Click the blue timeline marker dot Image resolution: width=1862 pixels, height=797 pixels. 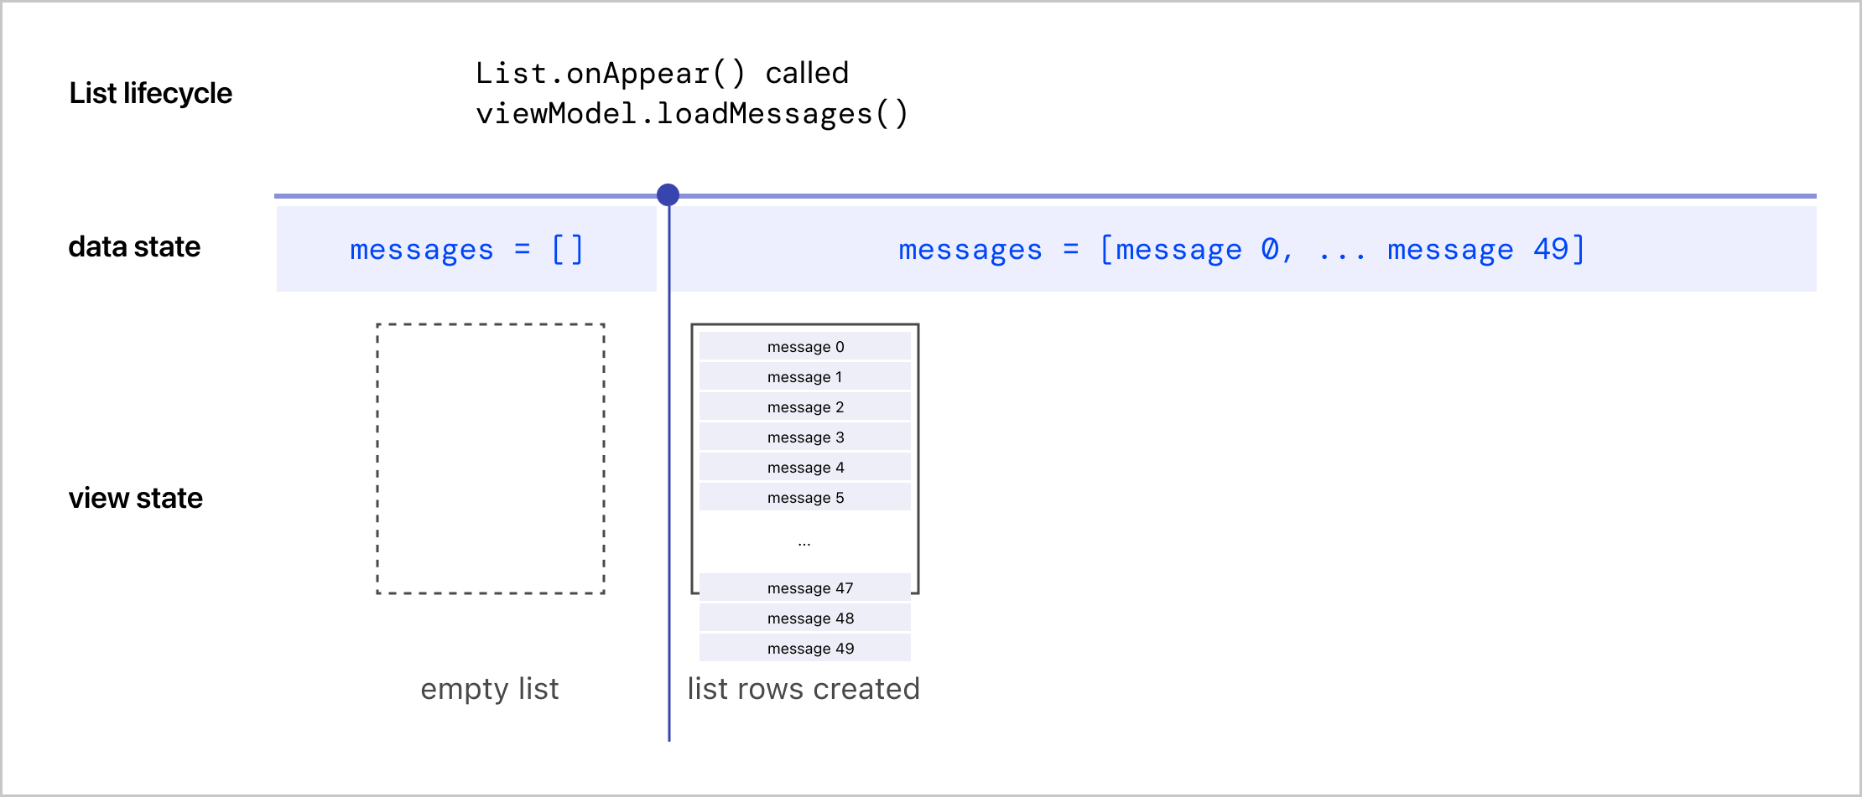tap(668, 195)
